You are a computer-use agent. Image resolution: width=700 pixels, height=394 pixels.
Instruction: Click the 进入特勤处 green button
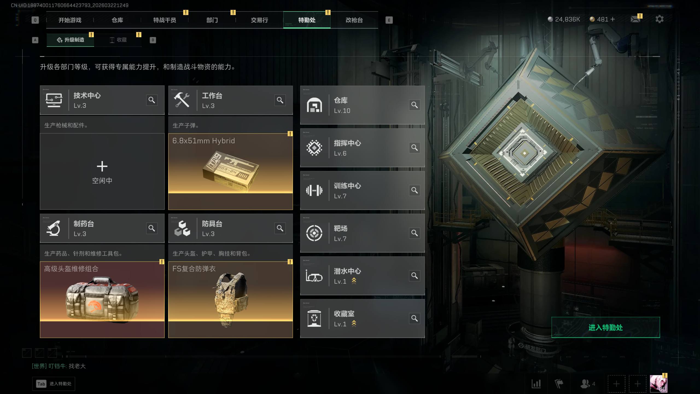[606, 327]
